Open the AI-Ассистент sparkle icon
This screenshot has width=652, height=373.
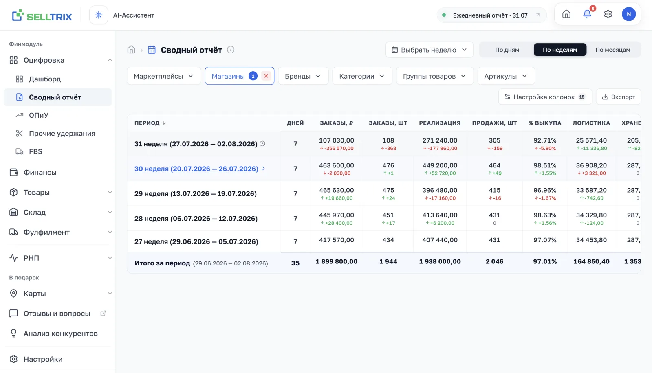pyautogui.click(x=99, y=15)
